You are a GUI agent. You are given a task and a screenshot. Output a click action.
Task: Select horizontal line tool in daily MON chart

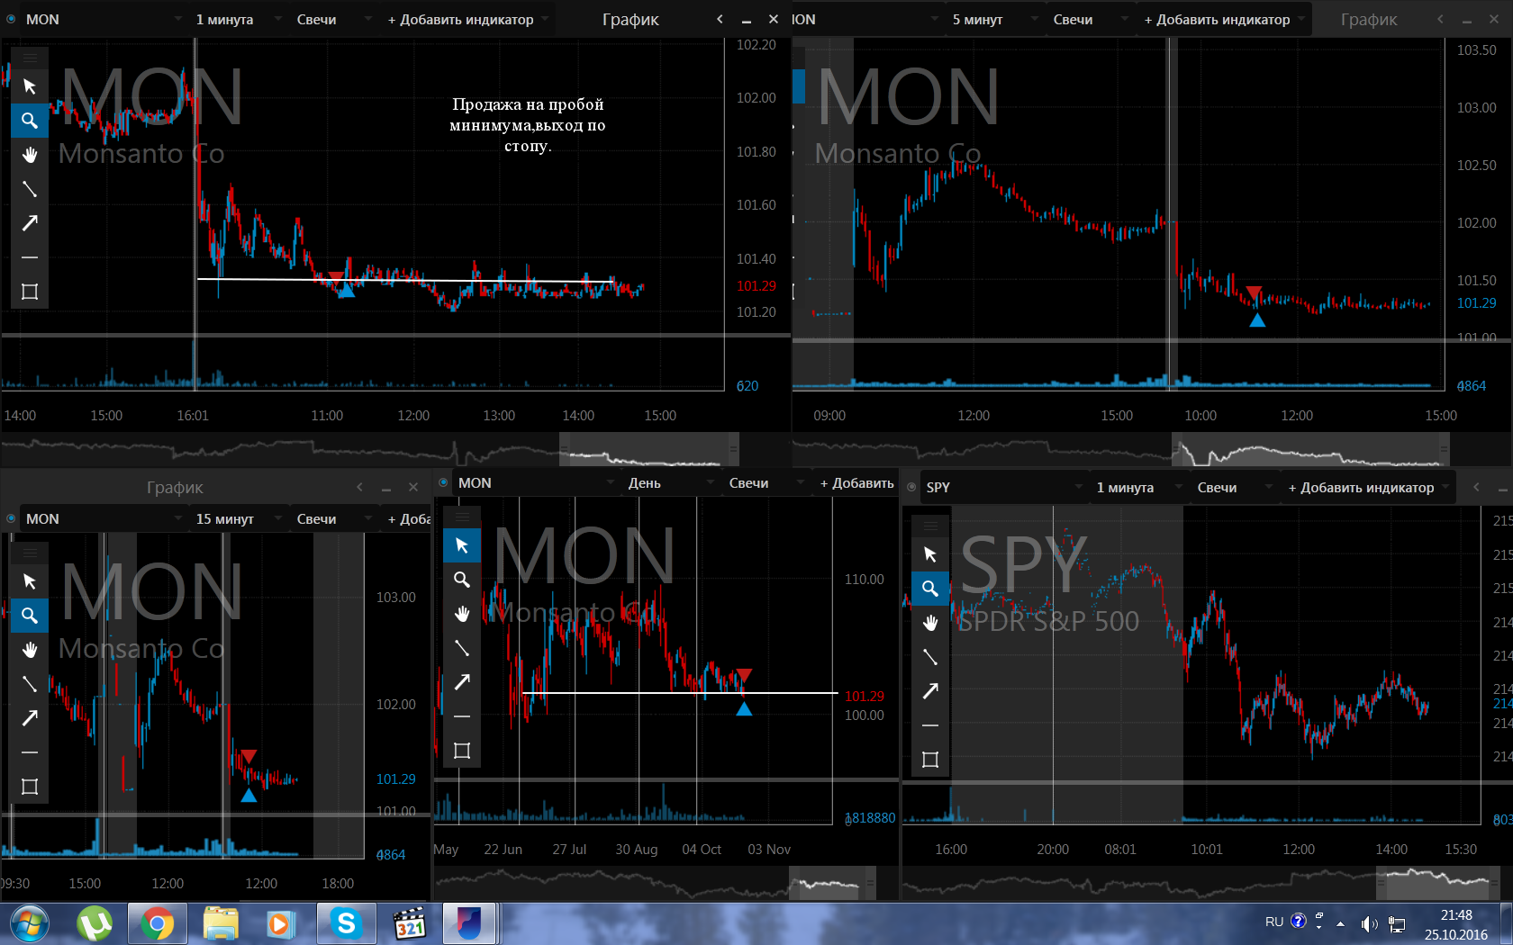(462, 716)
